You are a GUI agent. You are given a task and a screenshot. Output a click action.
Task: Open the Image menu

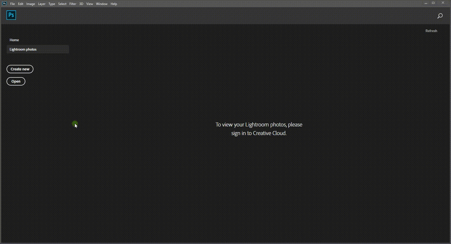(x=30, y=4)
